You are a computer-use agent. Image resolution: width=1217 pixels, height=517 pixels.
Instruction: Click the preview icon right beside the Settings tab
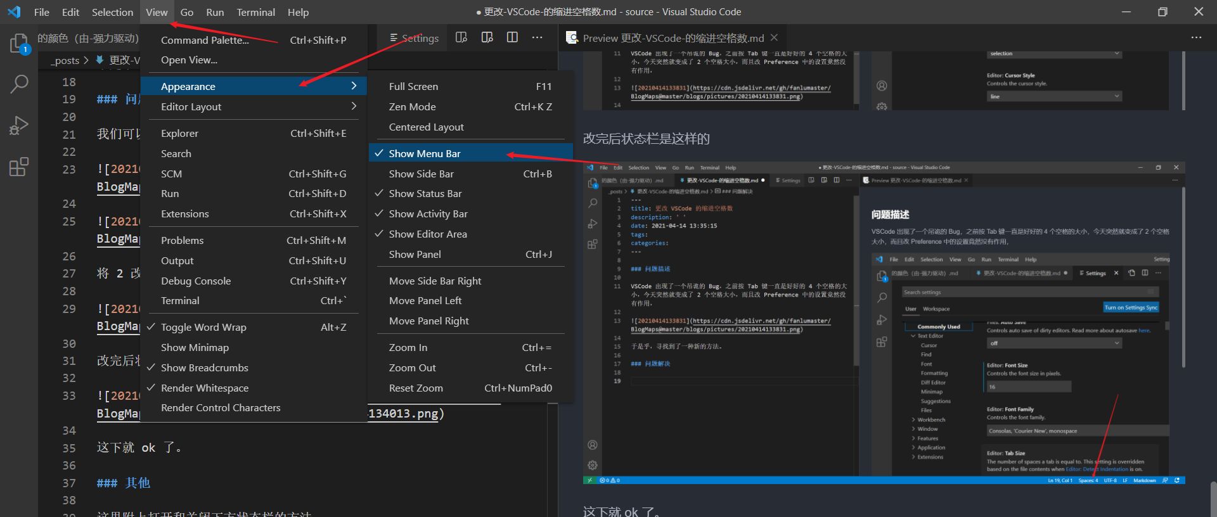[x=461, y=38]
